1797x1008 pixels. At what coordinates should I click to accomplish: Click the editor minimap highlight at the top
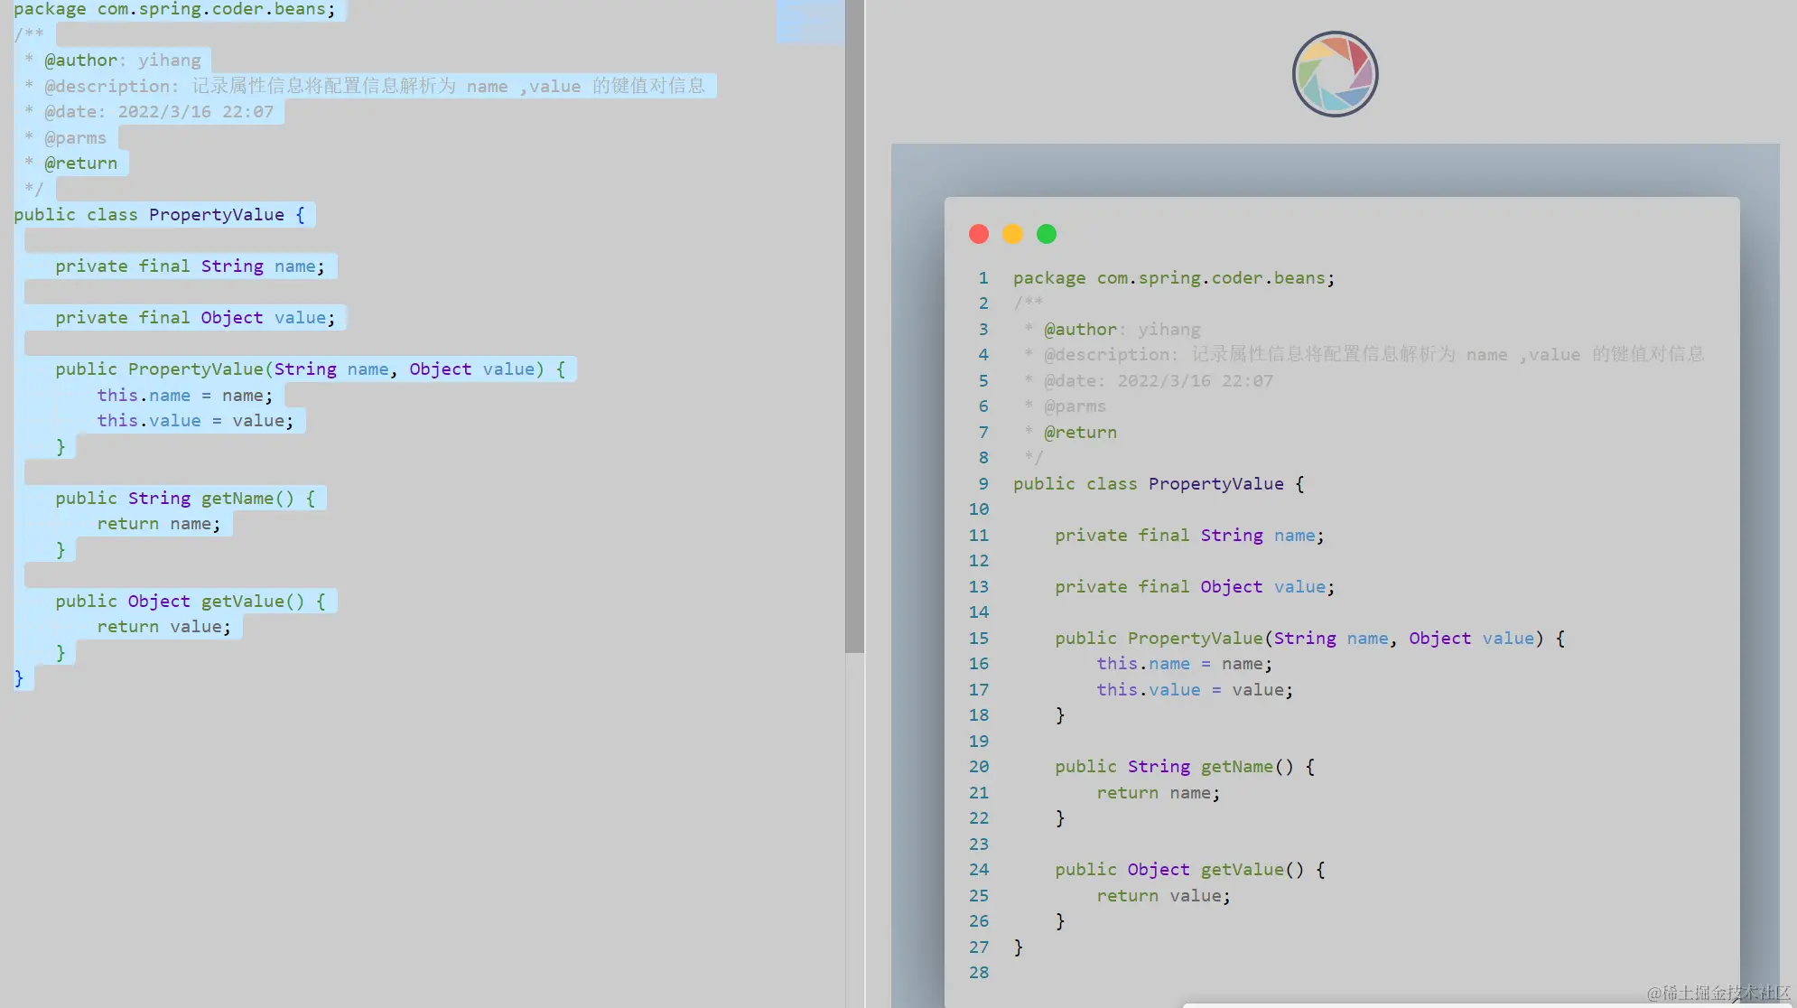pyautogui.click(x=810, y=21)
